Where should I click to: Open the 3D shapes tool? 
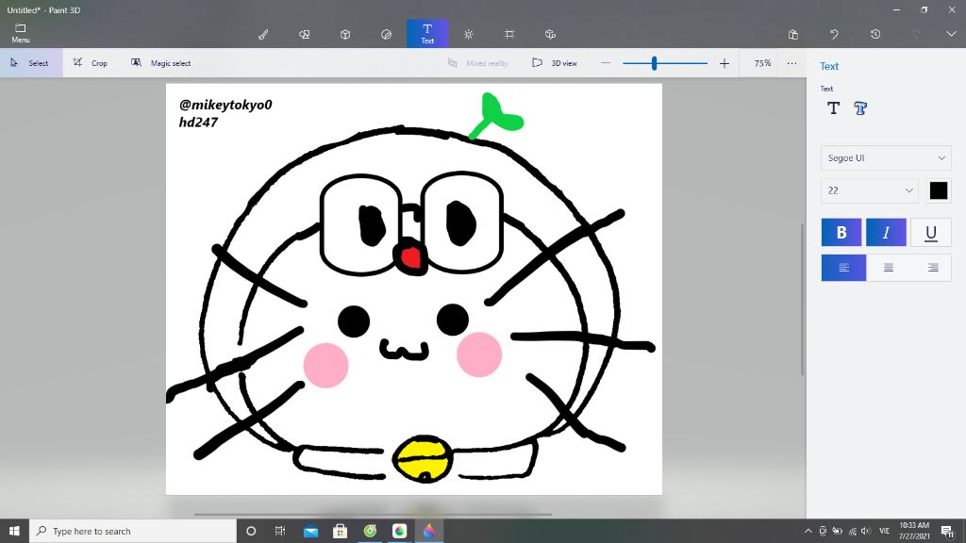tap(345, 34)
